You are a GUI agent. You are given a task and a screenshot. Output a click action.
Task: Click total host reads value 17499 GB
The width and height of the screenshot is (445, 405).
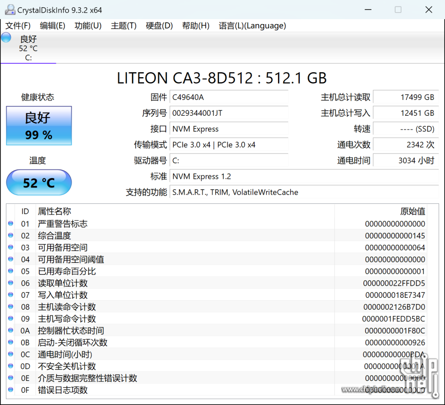tap(406, 97)
